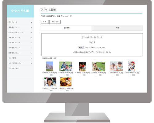Open the boy in red shirt eating thumbnail
Screen dimensions: 154x123
tap(83, 66)
